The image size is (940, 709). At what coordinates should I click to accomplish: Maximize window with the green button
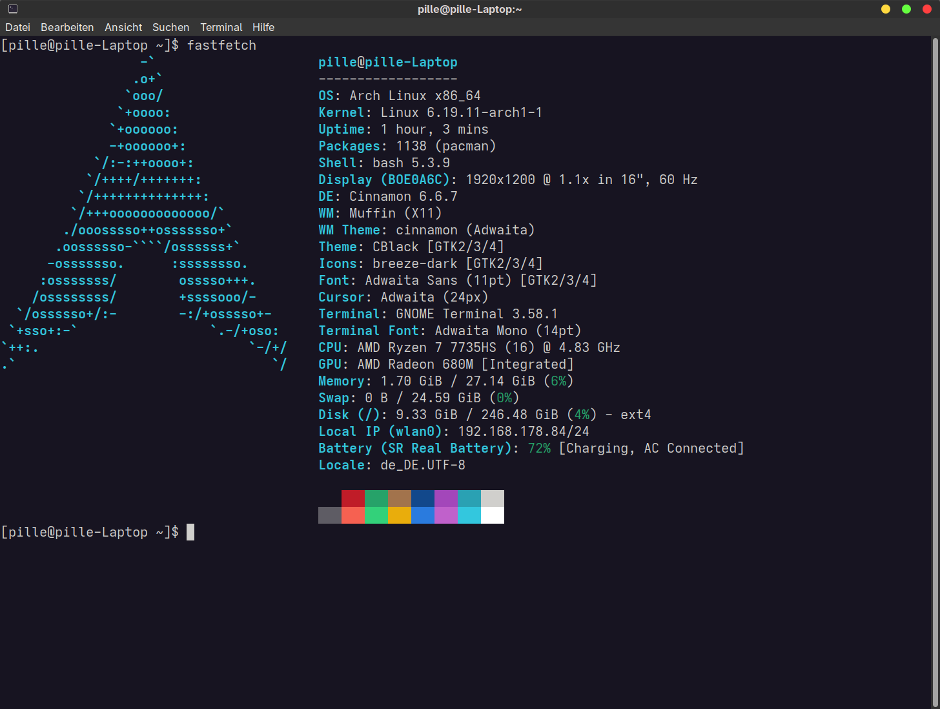click(906, 9)
